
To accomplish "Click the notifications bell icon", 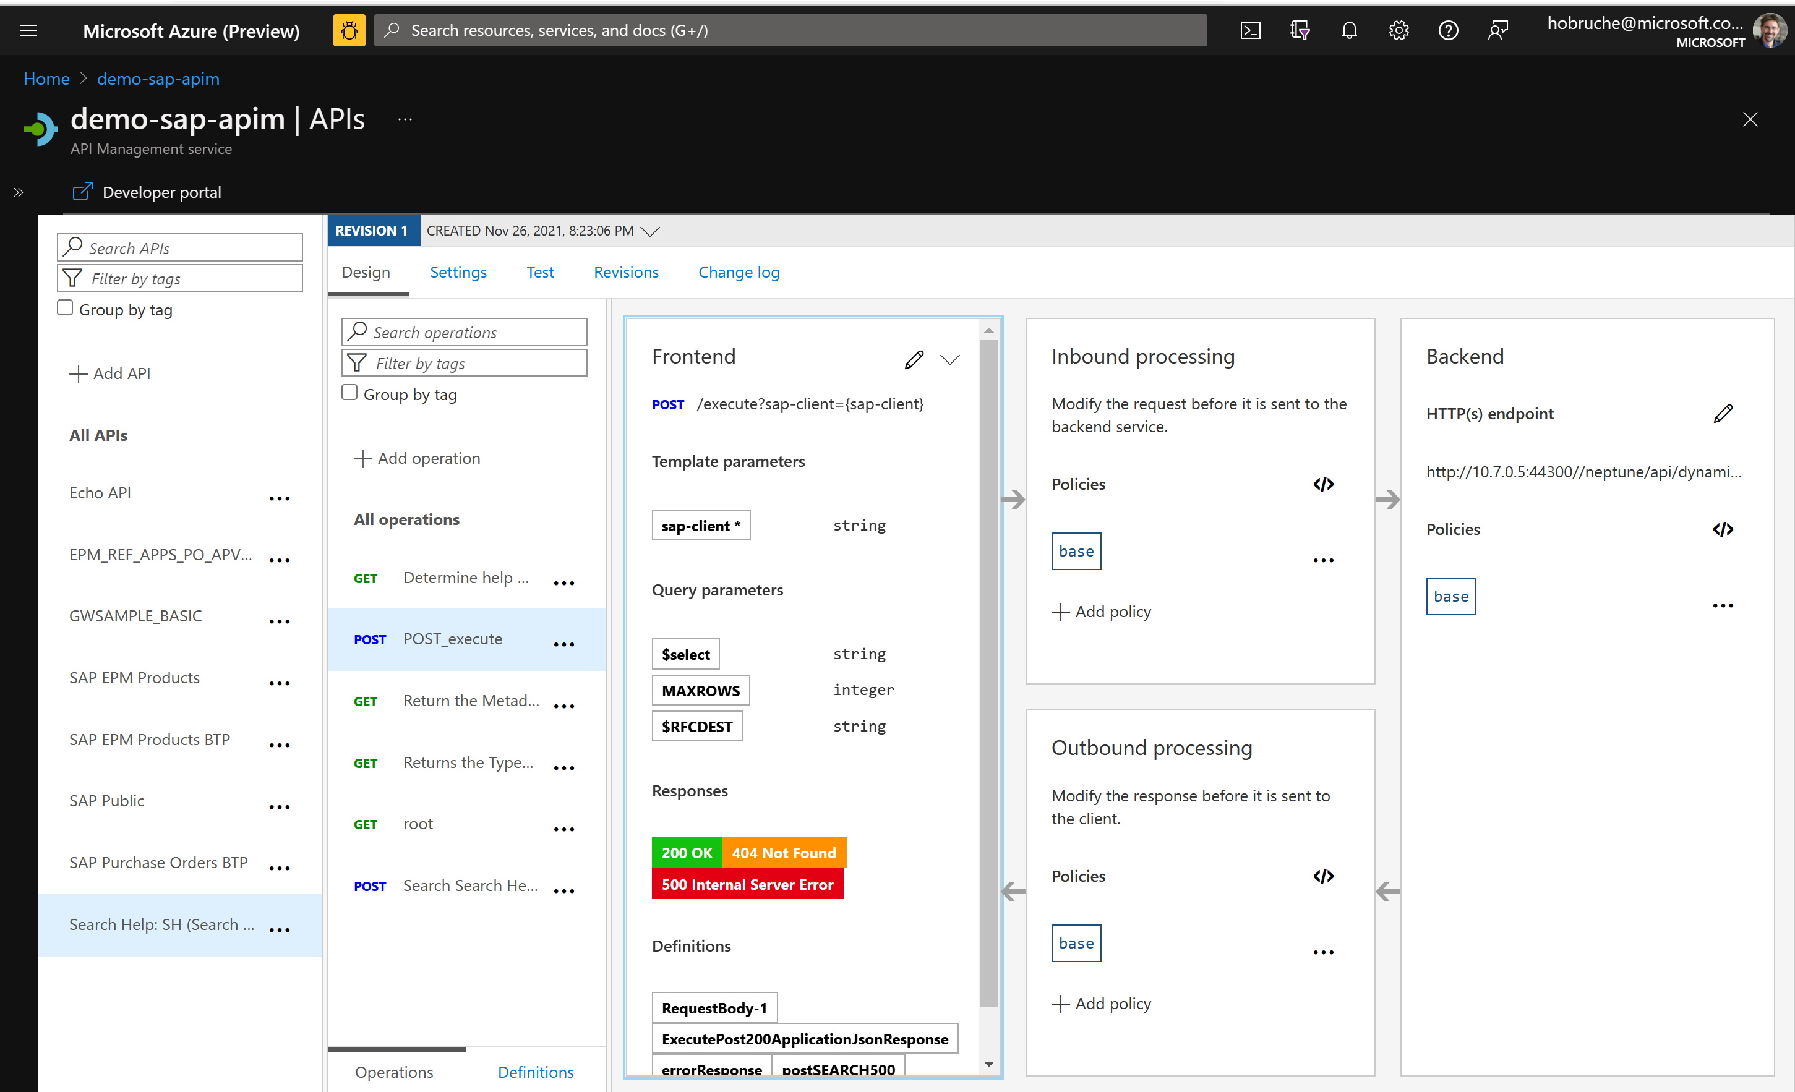I will click(1349, 30).
